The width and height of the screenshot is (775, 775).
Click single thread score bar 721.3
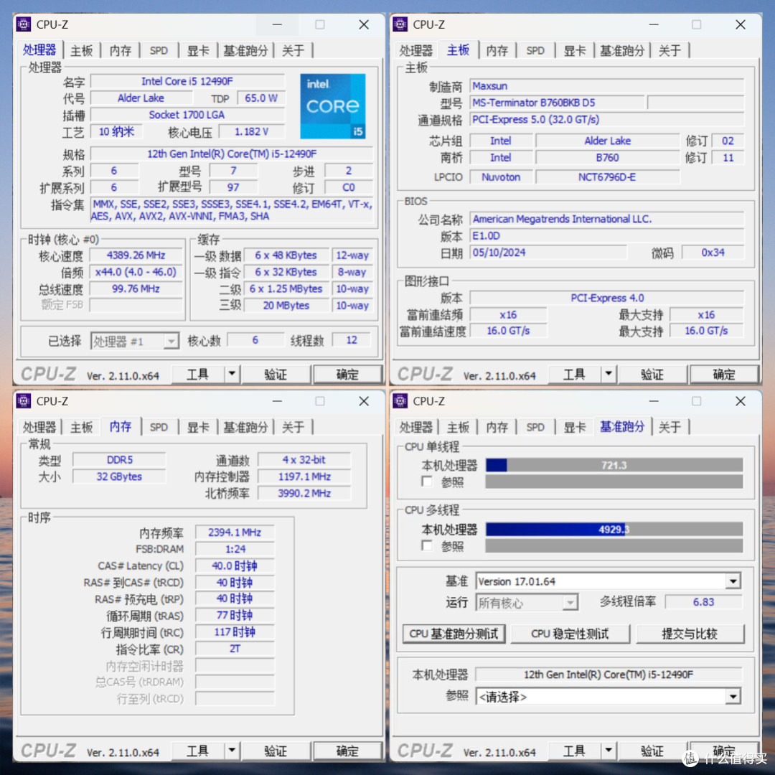614,465
